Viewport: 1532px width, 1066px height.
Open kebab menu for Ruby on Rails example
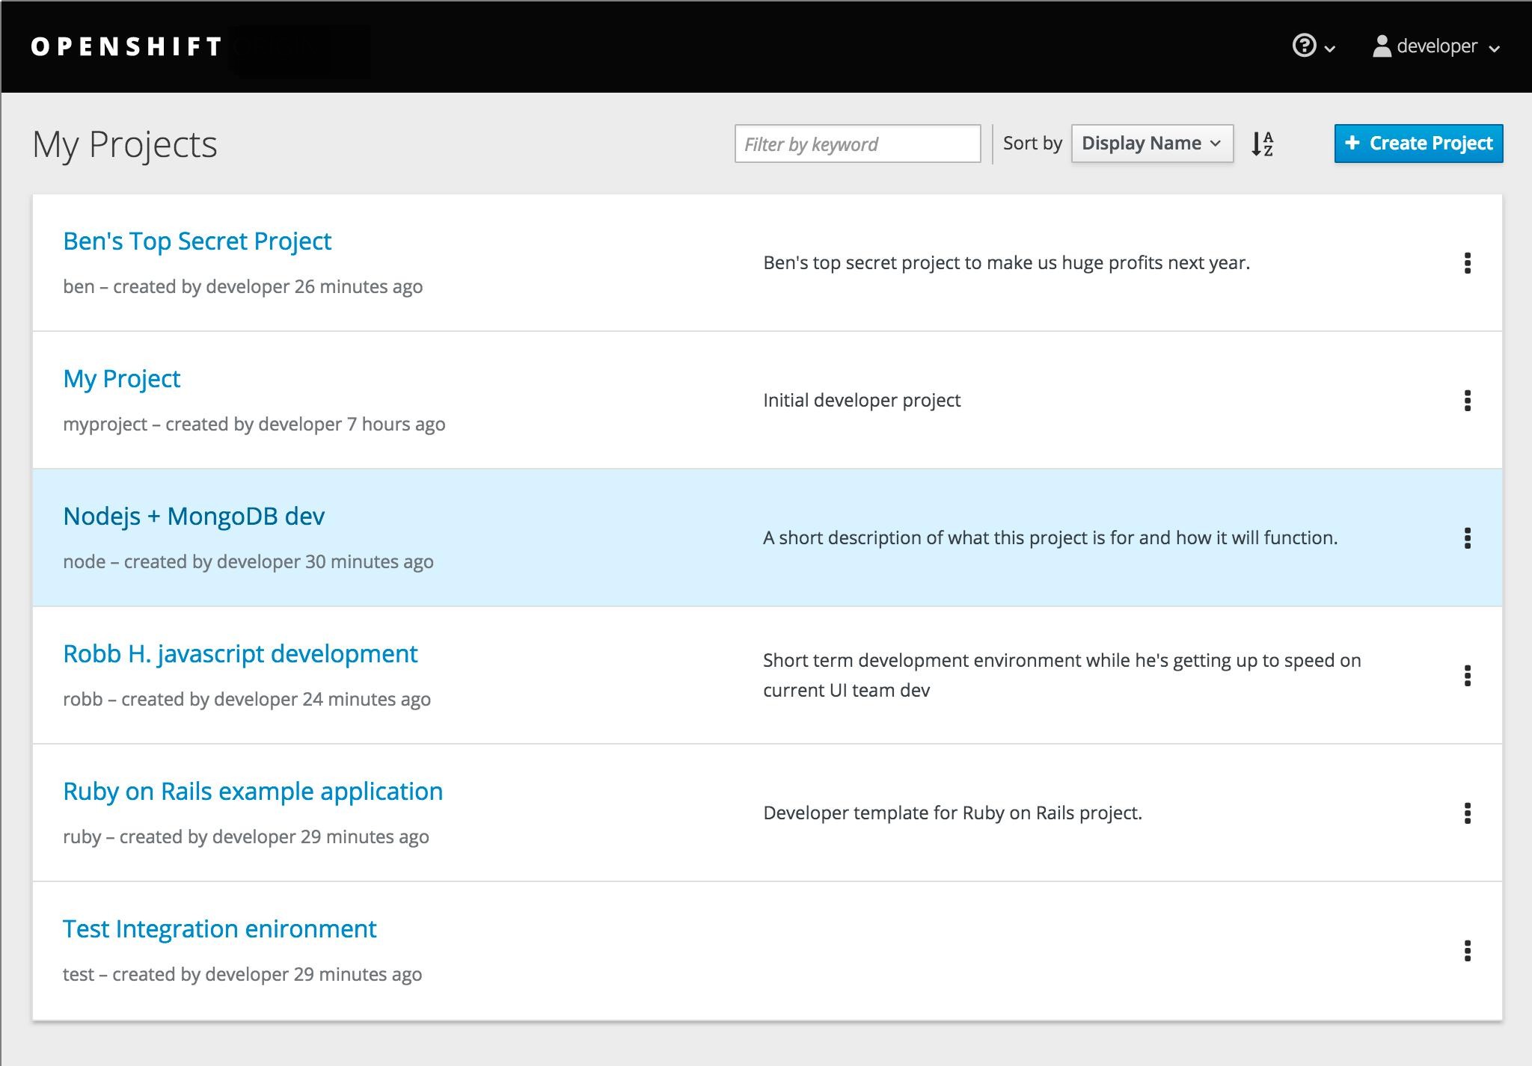[1467, 813]
